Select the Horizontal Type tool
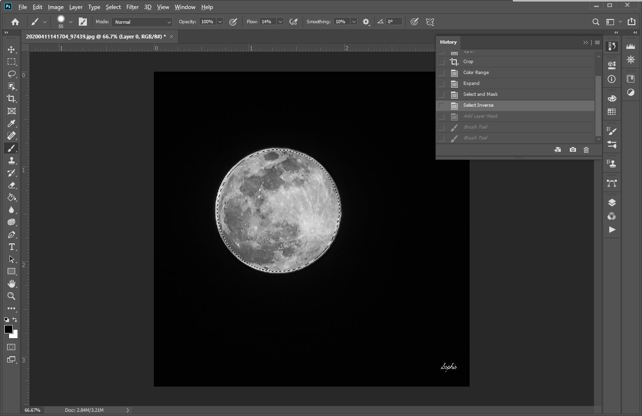Viewport: 642px width, 416px height. tap(11, 247)
